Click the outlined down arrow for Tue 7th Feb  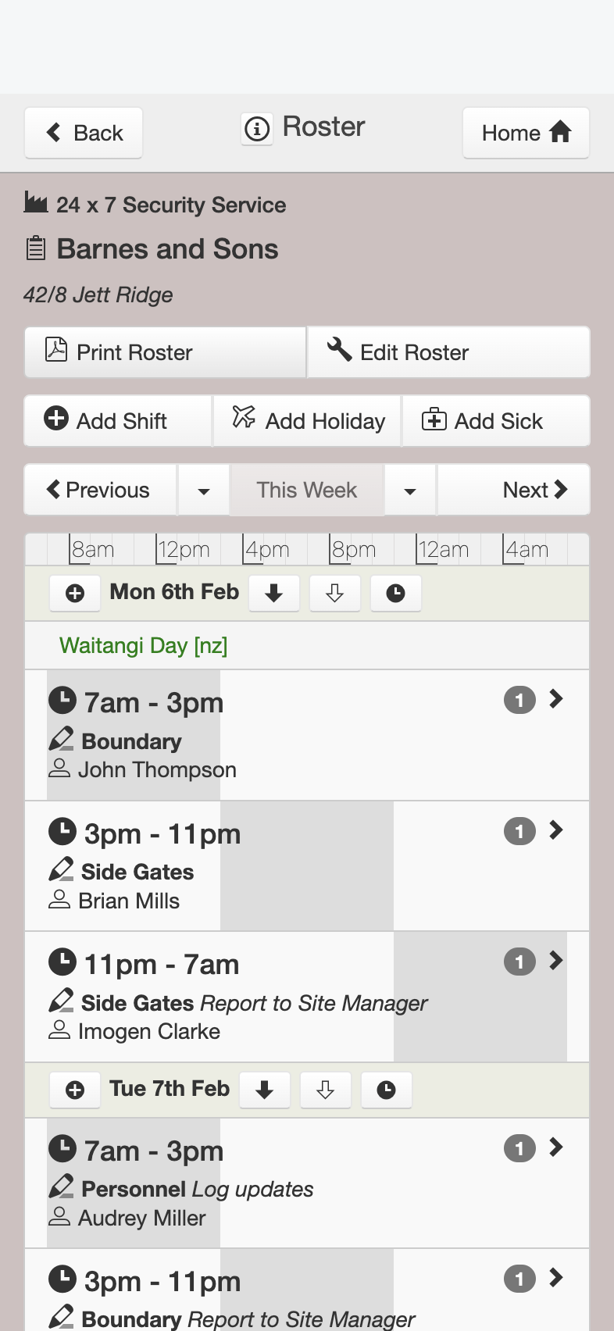pyautogui.click(x=325, y=1090)
